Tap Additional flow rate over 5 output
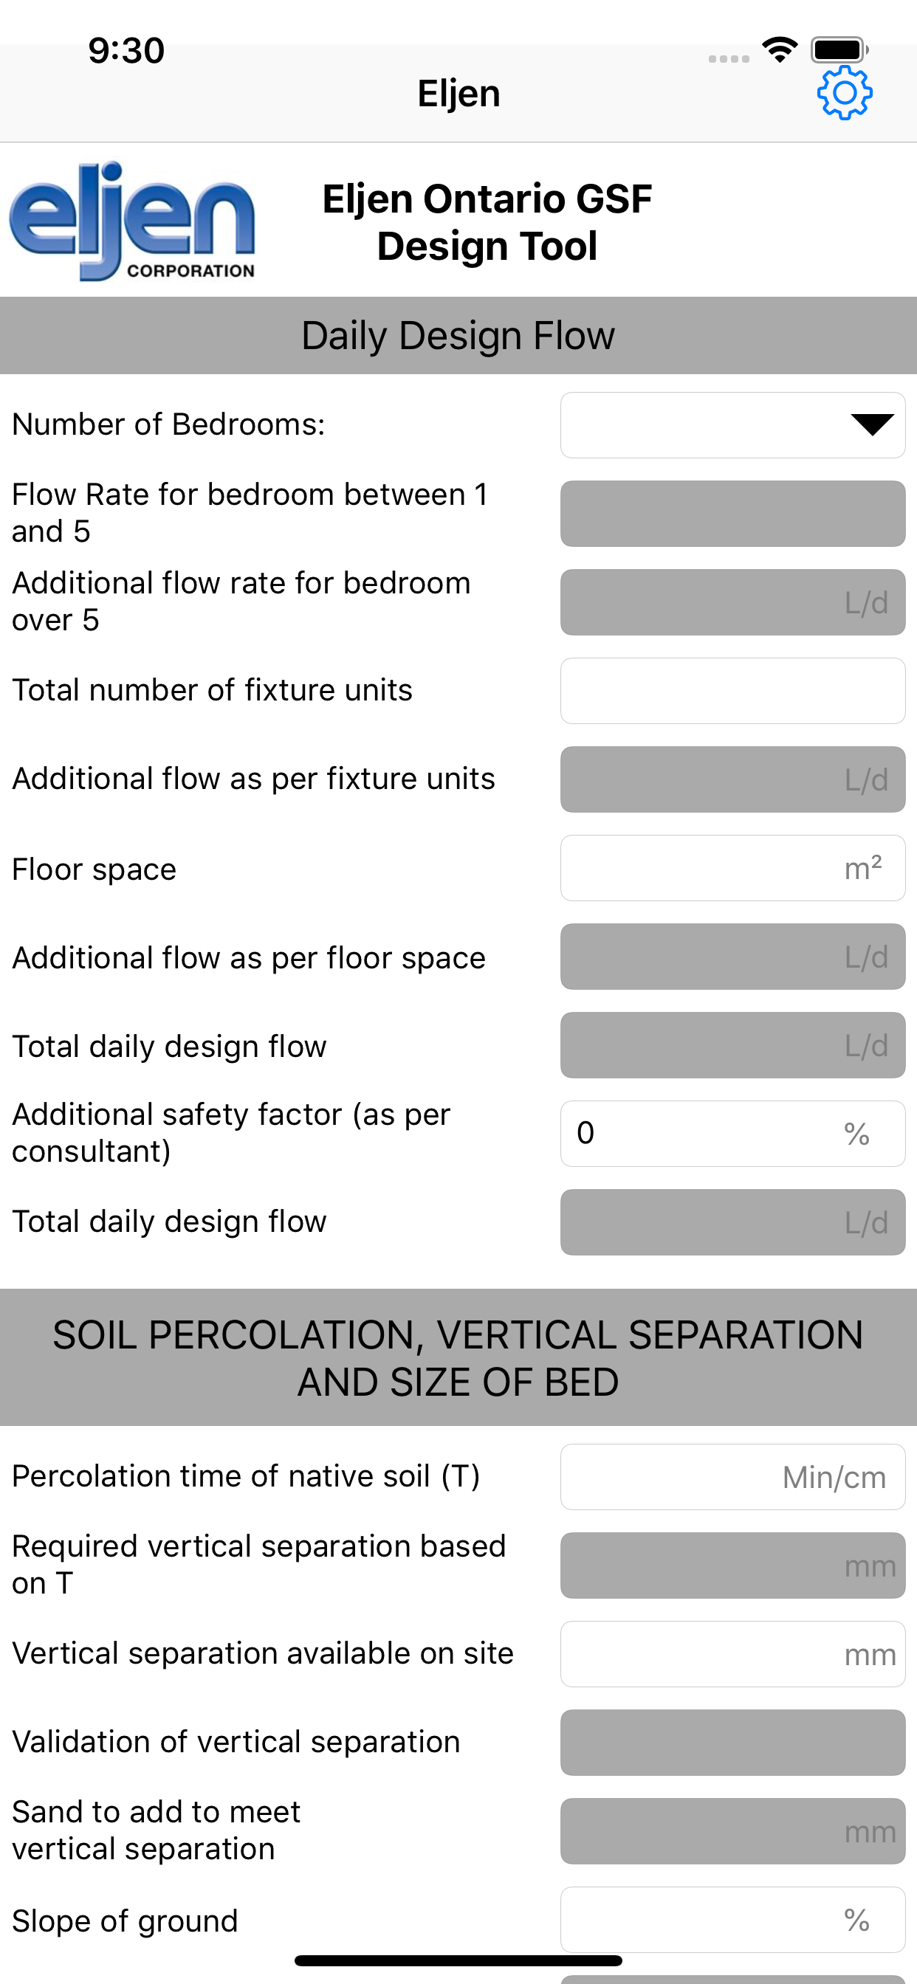 (732, 602)
